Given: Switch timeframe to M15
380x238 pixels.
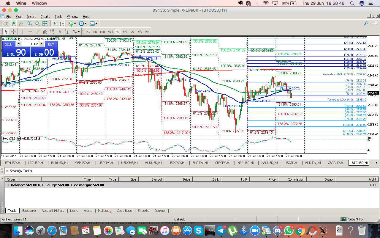Looking at the screenshot, I should pyautogui.click(x=103, y=32).
